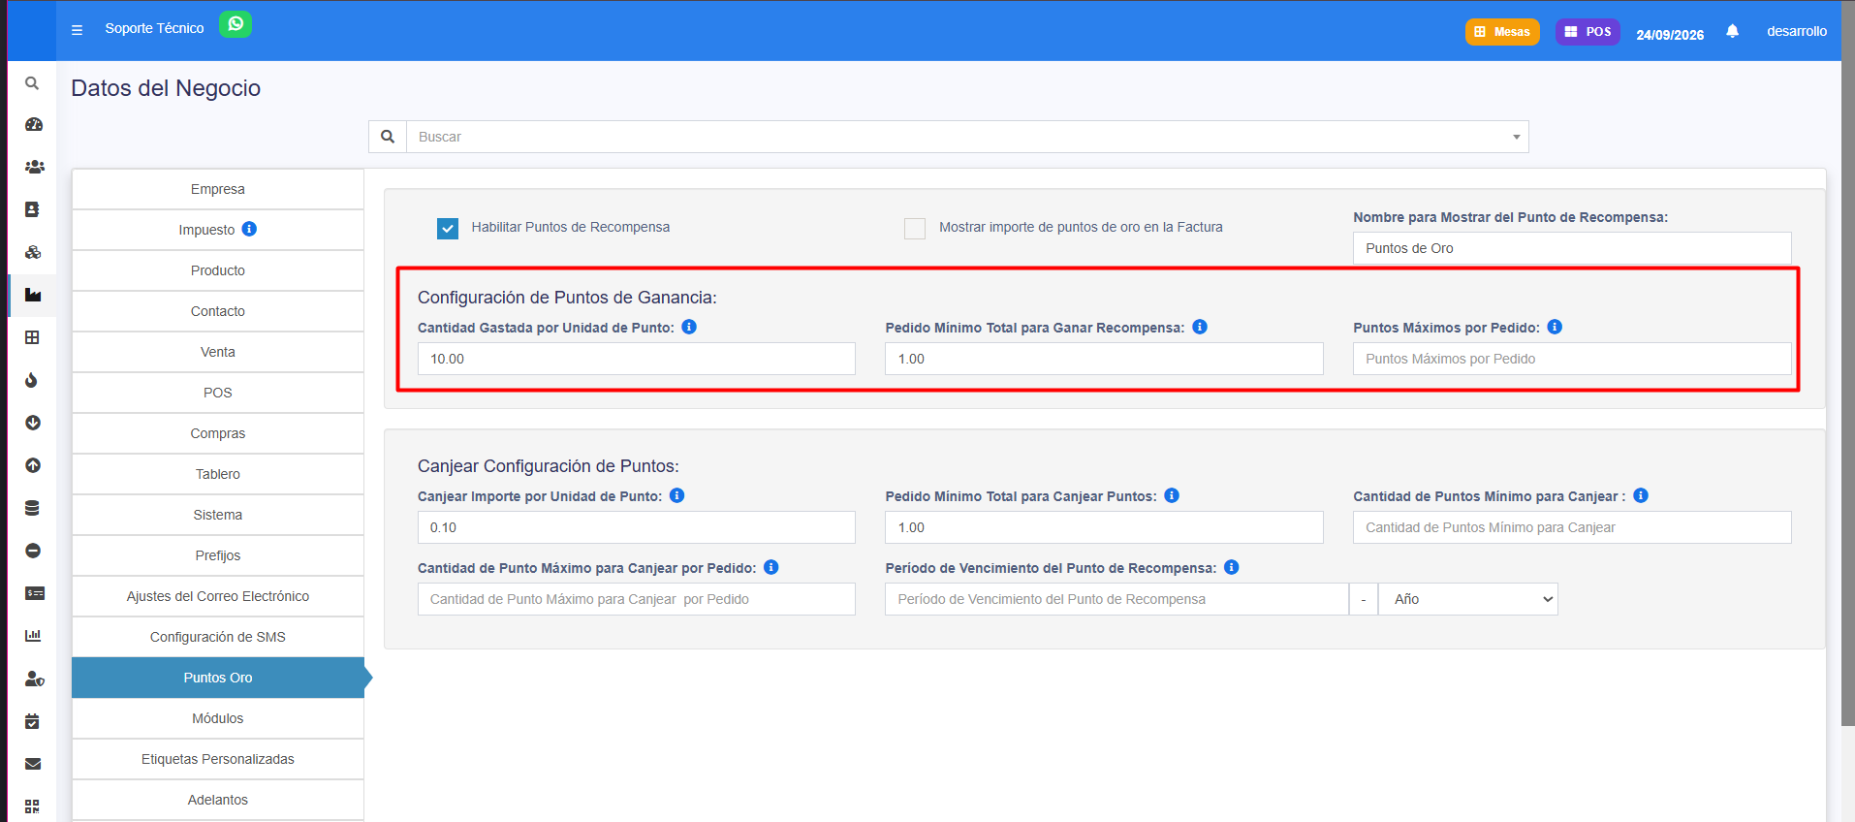Open the desarrollo user menu
Image resolution: width=1855 pixels, height=822 pixels.
click(1797, 31)
